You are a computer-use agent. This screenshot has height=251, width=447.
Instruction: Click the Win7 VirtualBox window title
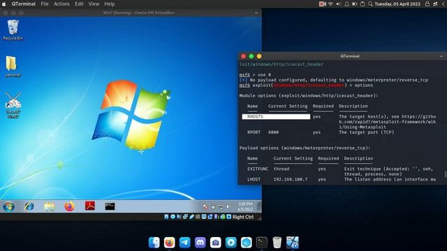(x=138, y=13)
